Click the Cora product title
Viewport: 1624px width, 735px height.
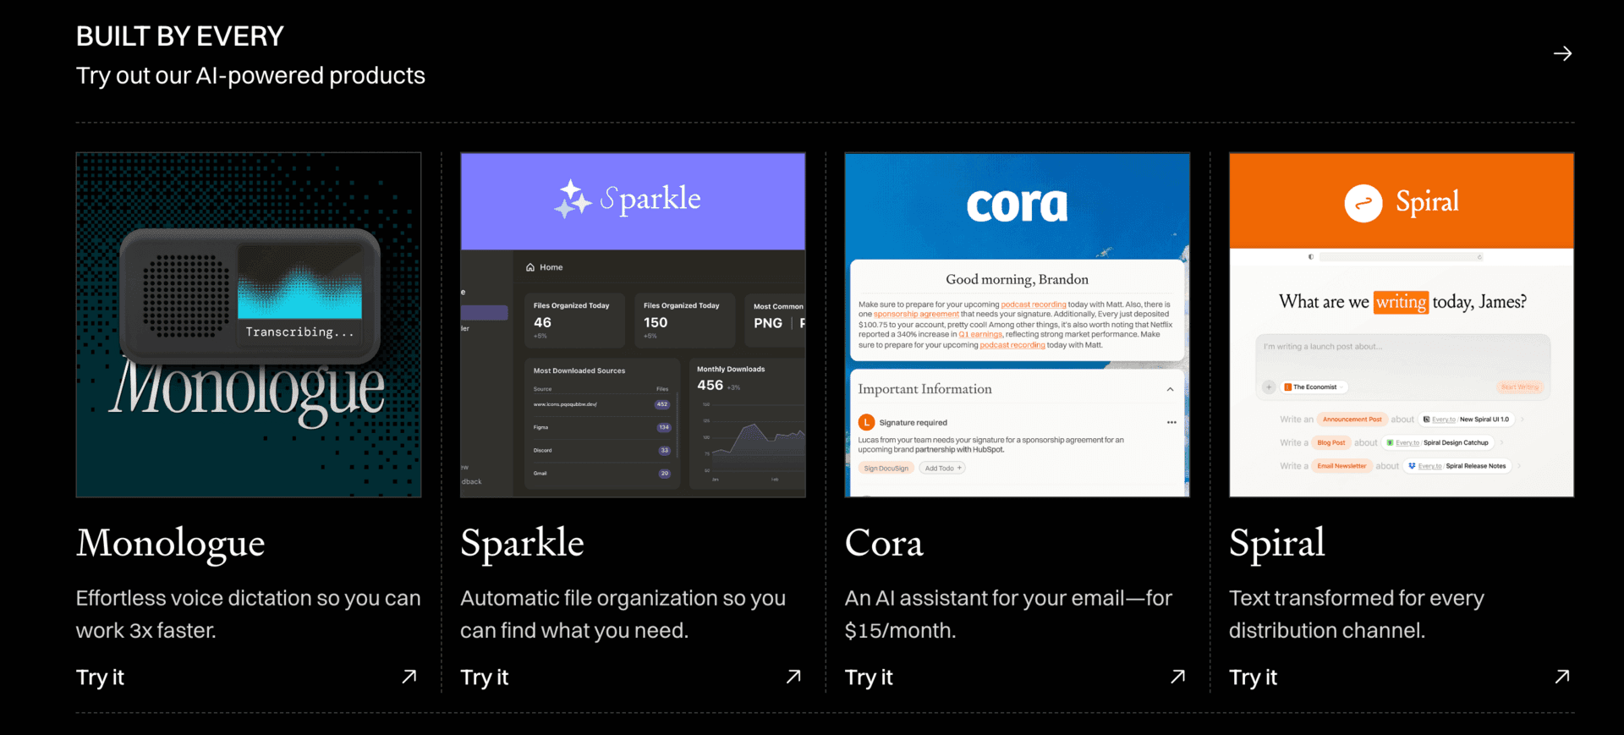tap(884, 544)
